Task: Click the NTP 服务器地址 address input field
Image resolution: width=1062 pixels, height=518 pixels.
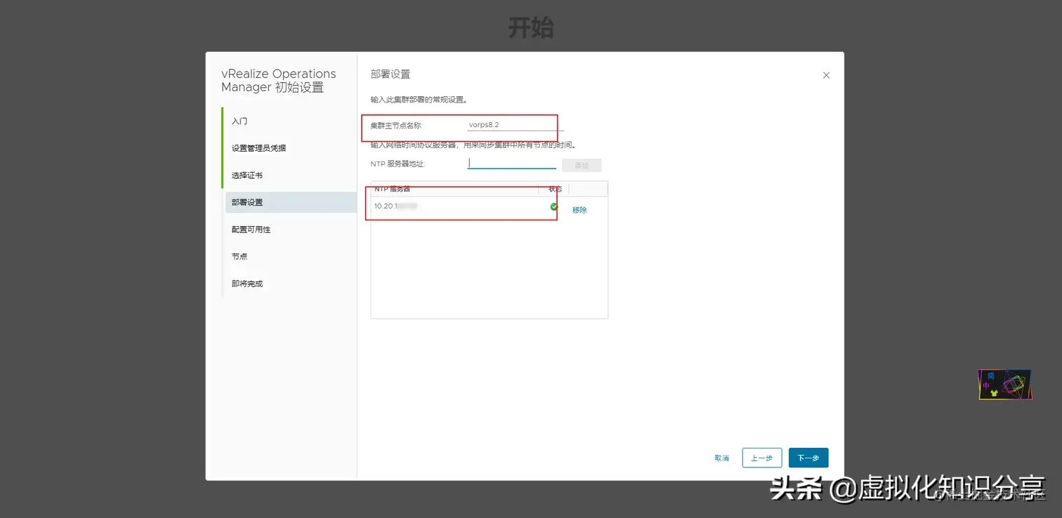Action: coord(511,164)
